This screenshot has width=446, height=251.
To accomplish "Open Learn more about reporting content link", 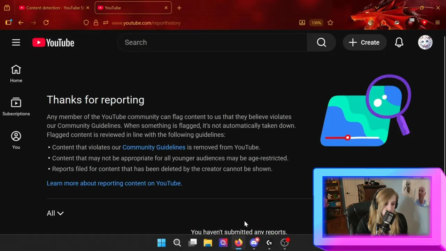I will [114, 183].
